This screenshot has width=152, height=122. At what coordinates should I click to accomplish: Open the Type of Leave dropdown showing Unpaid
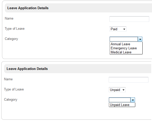click(x=117, y=90)
